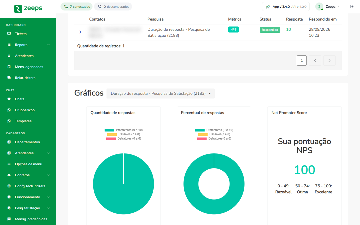Screen dimensions: 360x225
Task: Click the Templates WhatsApp icon
Action: [x=9, y=121]
